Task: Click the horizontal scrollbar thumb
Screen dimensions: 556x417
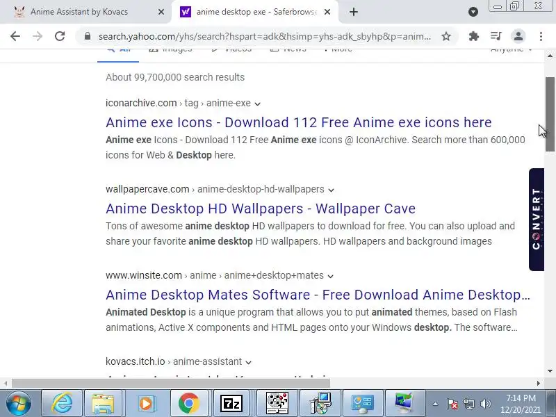Action: coord(171,384)
